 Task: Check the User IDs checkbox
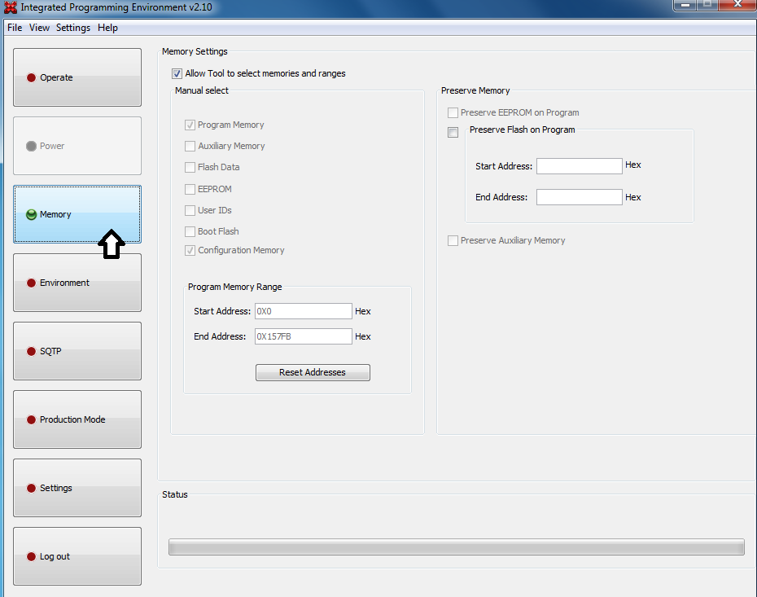190,210
